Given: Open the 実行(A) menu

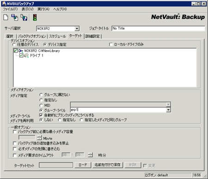Looking at the screenshot, I should 43,9.
